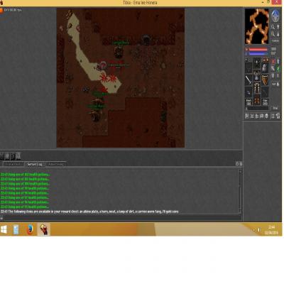The image size is (284, 284).
Task: Open the Battle list from sidebar icons
Action: 251,116
